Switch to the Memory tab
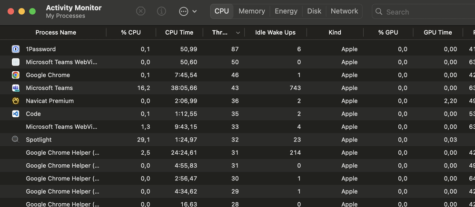475x207 pixels. point(252,11)
